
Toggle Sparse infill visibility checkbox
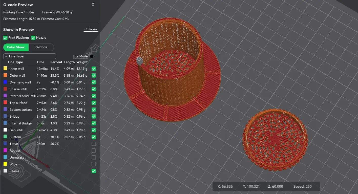tap(94, 89)
